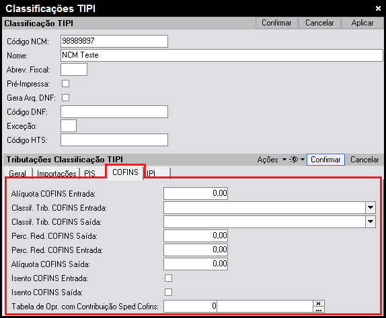The image size is (386, 318).
Task: Check Isento COFINS Saída
Action: click(x=169, y=293)
